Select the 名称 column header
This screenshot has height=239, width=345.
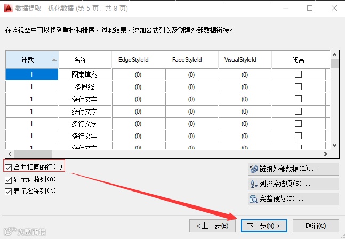point(85,60)
